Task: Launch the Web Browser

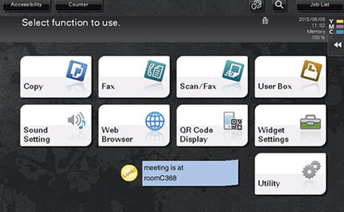Action: (134, 125)
